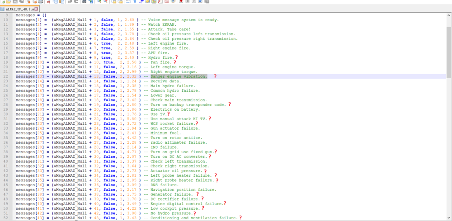Click the comment 'Attack. Take care!'
Viewport: 452px width, 221px height.
coord(169,29)
